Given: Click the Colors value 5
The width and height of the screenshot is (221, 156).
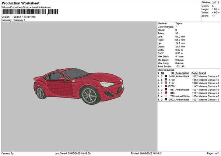Looking at the screenshot, I should (x=213, y=6).
